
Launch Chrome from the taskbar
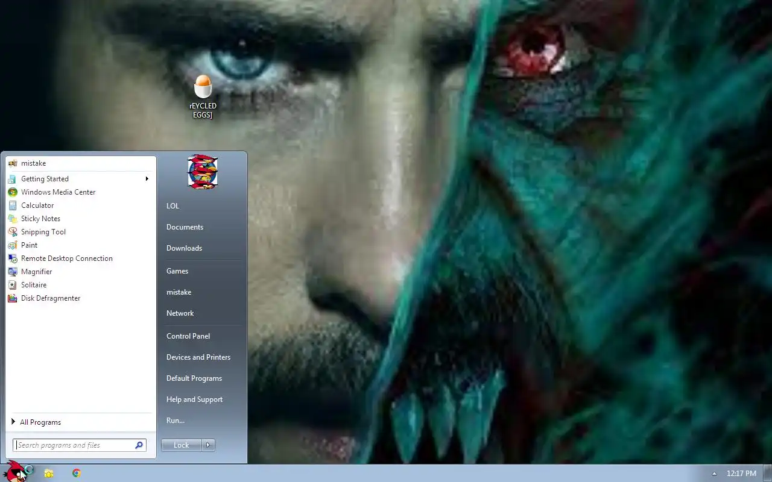coord(77,473)
